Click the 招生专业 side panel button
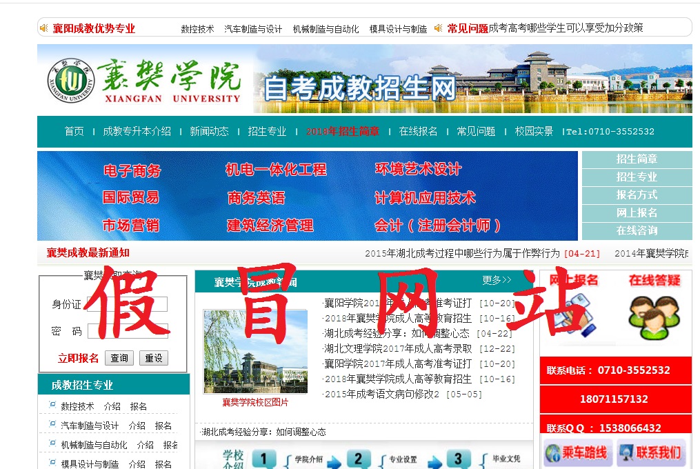The image size is (700, 469). click(637, 177)
